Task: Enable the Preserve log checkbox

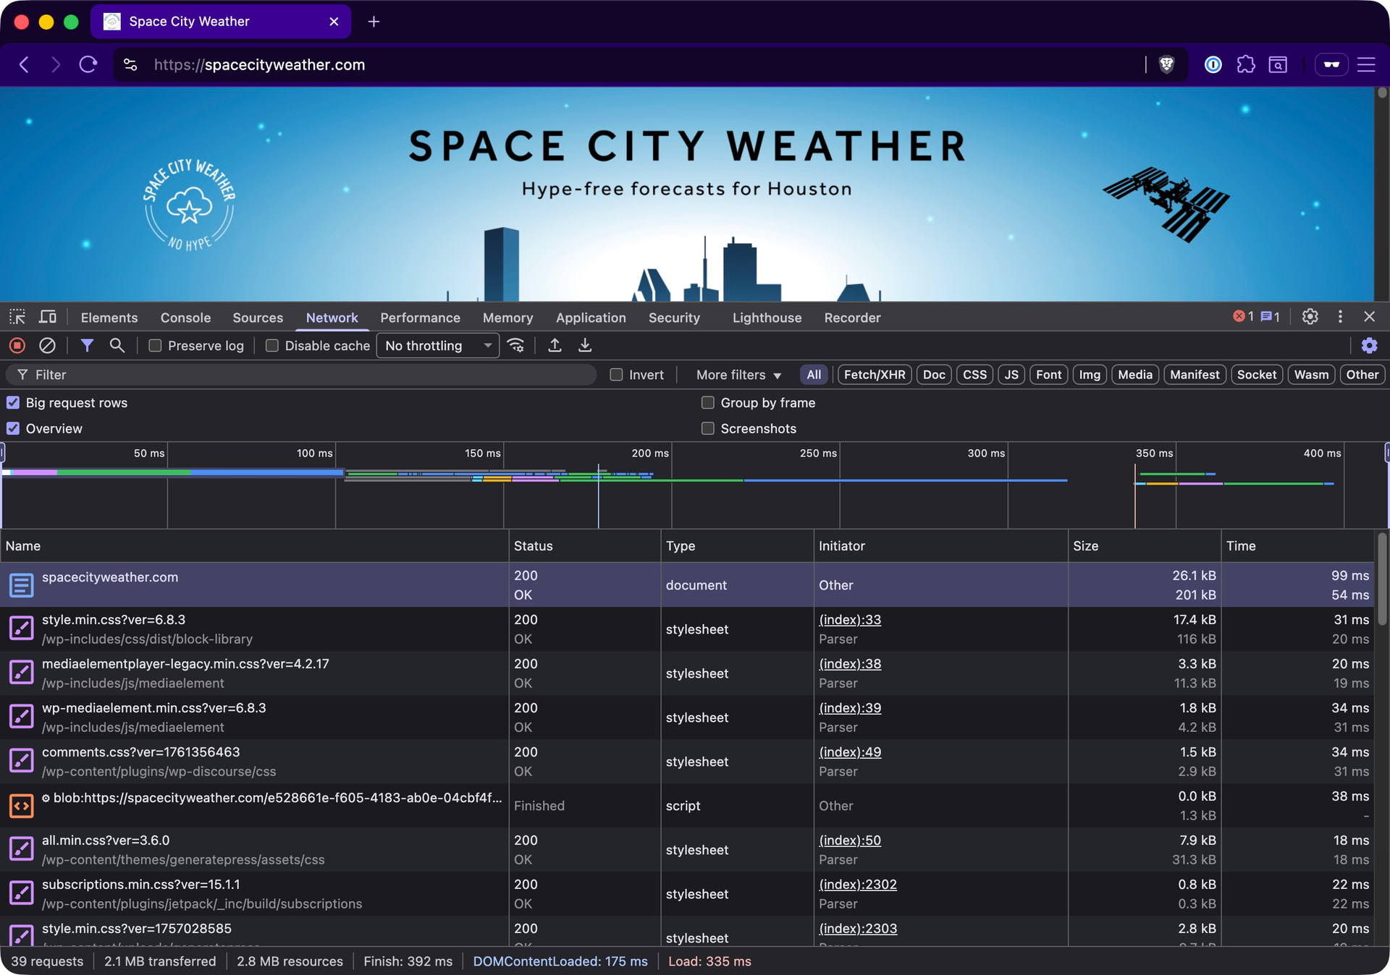Action: [x=155, y=346]
